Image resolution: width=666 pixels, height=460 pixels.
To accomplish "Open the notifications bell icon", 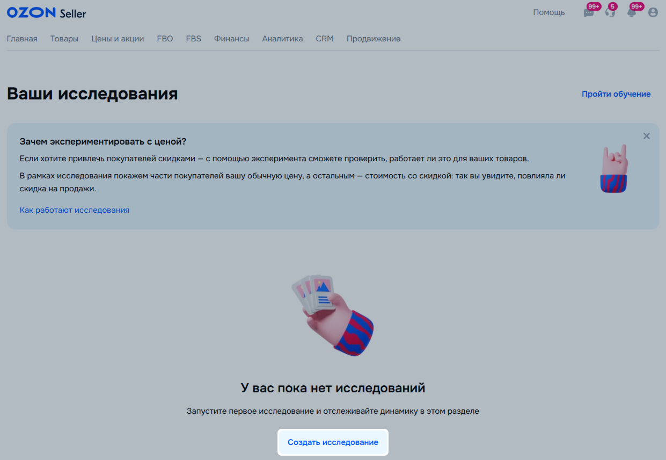I will coord(632,12).
